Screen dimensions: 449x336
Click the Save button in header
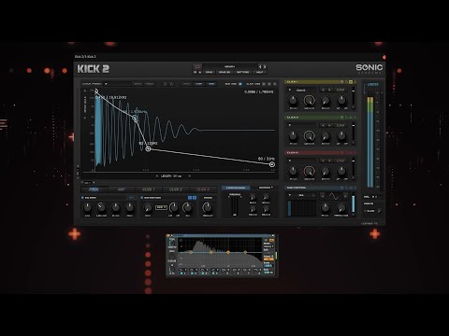[x=209, y=72]
